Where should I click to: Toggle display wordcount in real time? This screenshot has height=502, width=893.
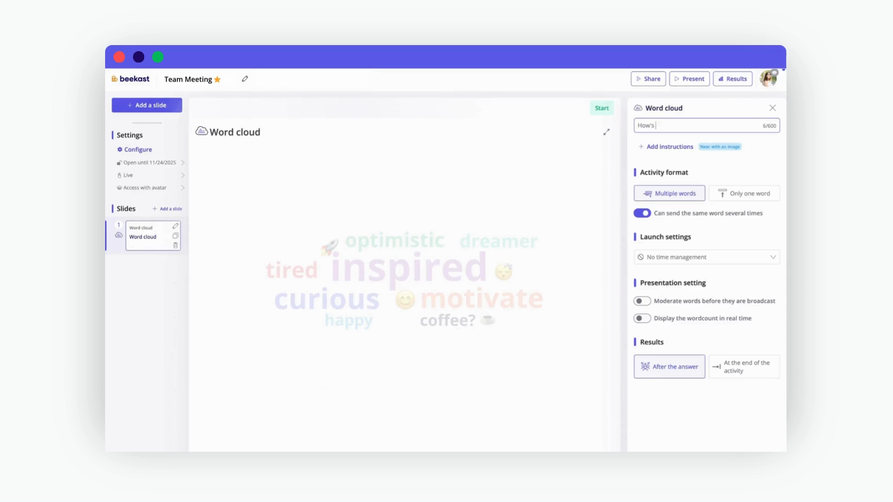642,318
